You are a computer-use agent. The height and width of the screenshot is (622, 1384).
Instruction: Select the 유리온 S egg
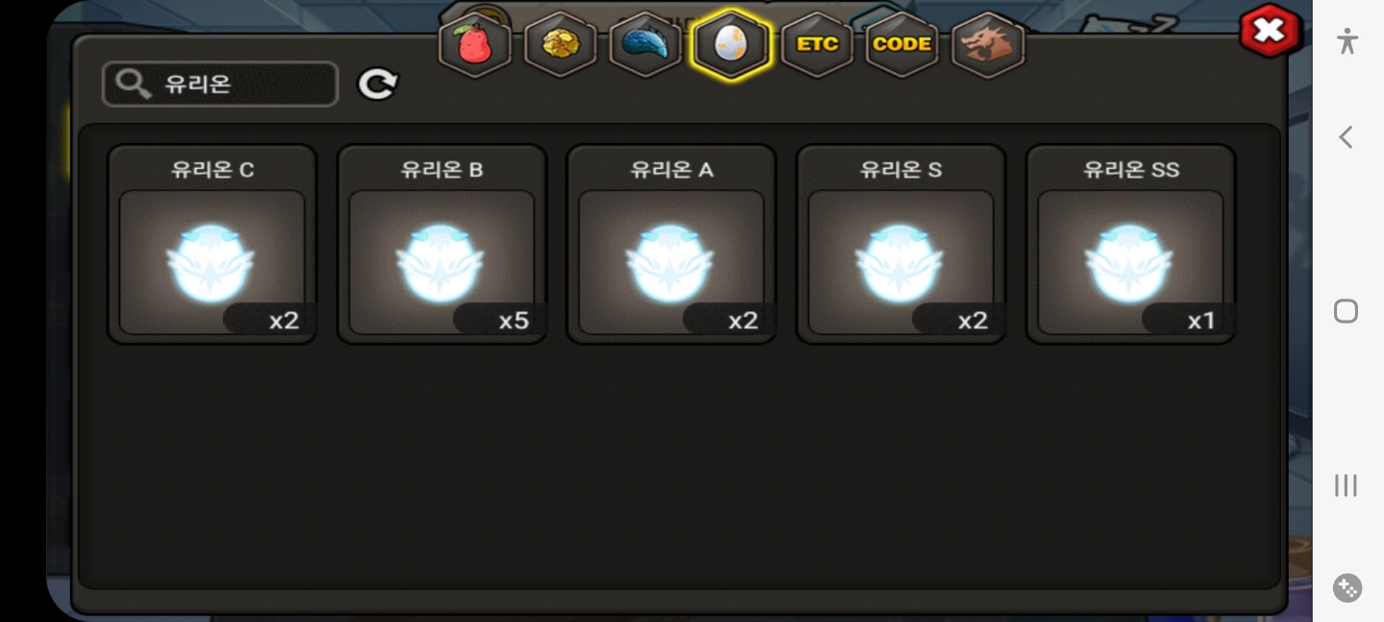pos(902,244)
